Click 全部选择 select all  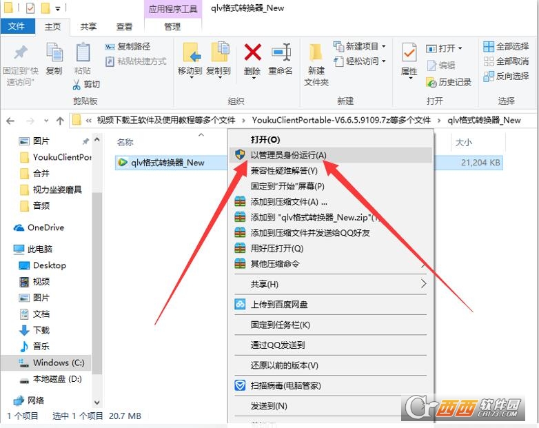[x=506, y=46]
